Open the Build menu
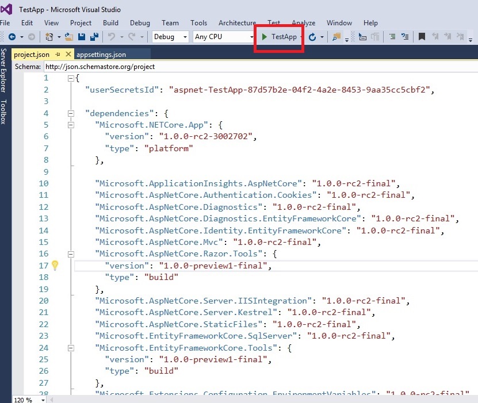The height and width of the screenshot is (403, 478). click(x=110, y=23)
